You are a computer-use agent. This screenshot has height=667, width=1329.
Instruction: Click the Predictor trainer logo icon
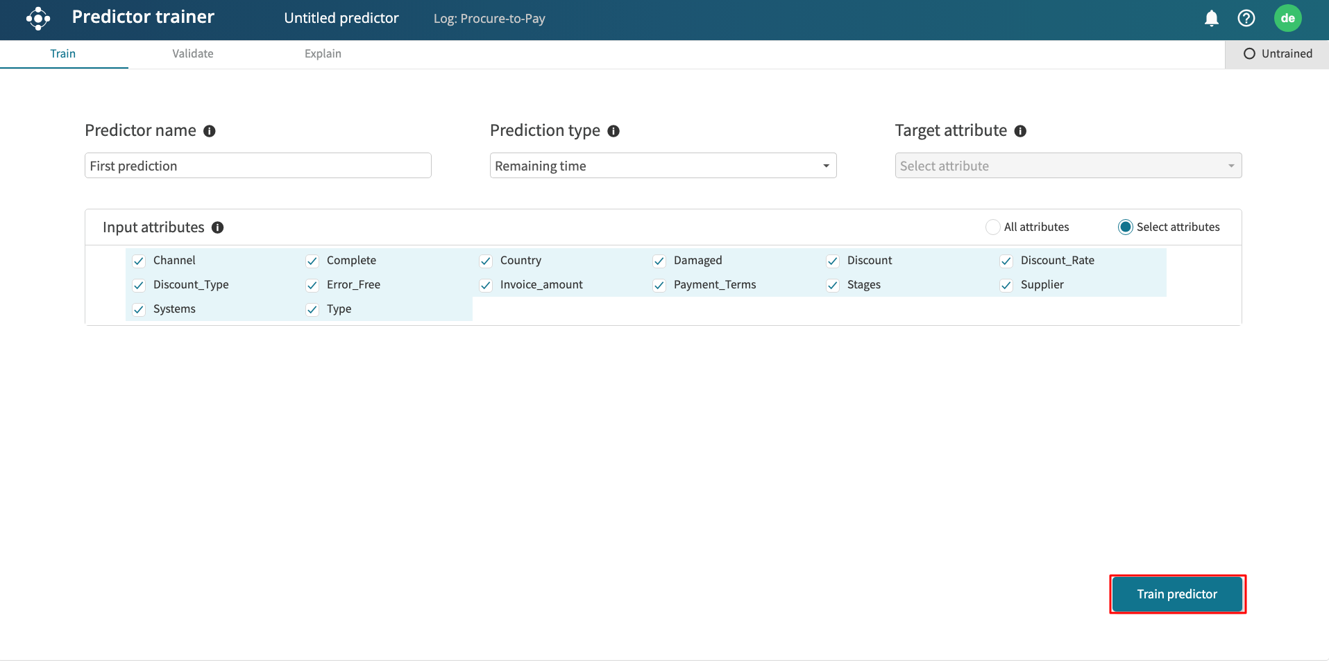[38, 19]
